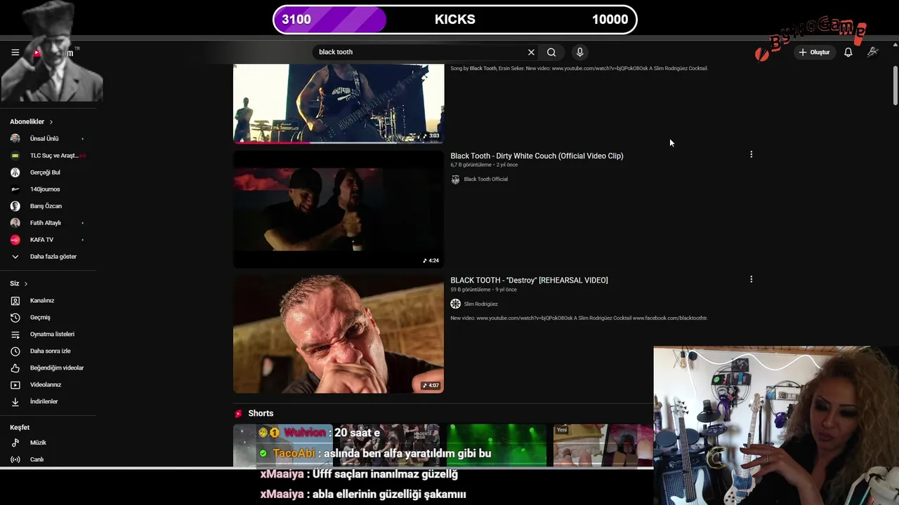
Task: Open Gerçeği Bul subscription avatar
Action: point(15,172)
